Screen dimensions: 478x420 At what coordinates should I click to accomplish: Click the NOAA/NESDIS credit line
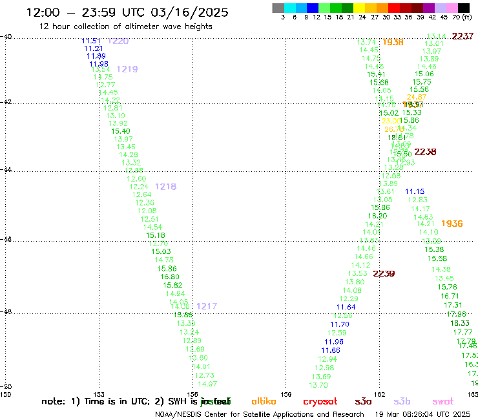260,415
